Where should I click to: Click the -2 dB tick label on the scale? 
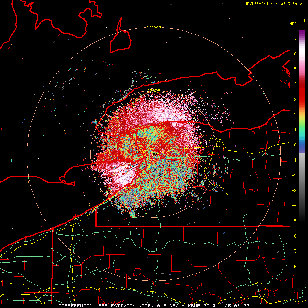[x=294, y=176]
